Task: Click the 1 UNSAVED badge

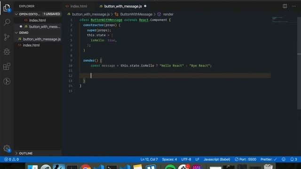Action: (52, 14)
